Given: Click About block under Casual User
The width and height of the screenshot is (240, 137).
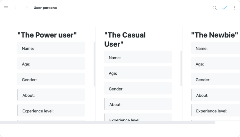Looking at the screenshot, I should pyautogui.click(x=138, y=105).
